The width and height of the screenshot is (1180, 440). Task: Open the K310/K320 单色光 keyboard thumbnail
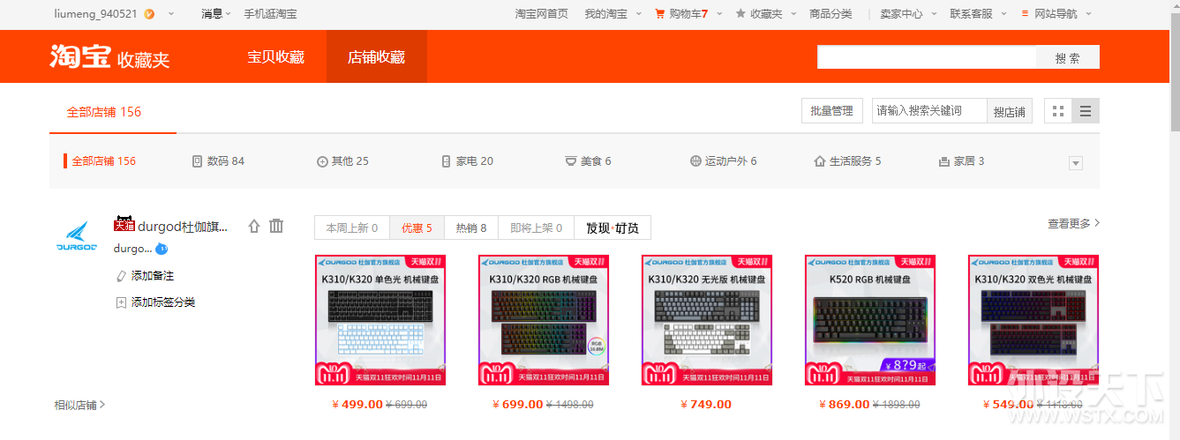(380, 320)
